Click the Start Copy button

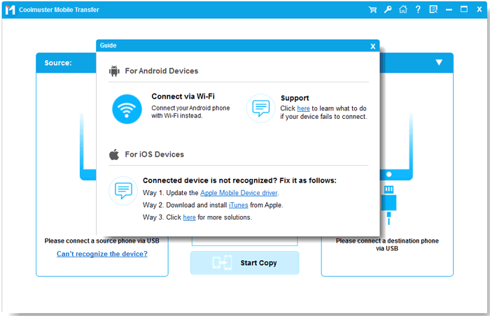click(245, 263)
